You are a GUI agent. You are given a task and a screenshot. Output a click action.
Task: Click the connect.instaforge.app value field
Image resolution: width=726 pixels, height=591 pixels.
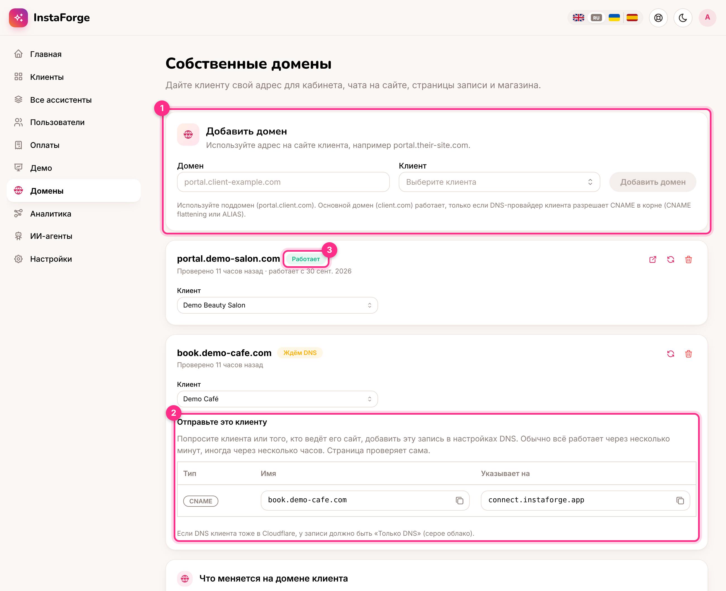(x=585, y=500)
